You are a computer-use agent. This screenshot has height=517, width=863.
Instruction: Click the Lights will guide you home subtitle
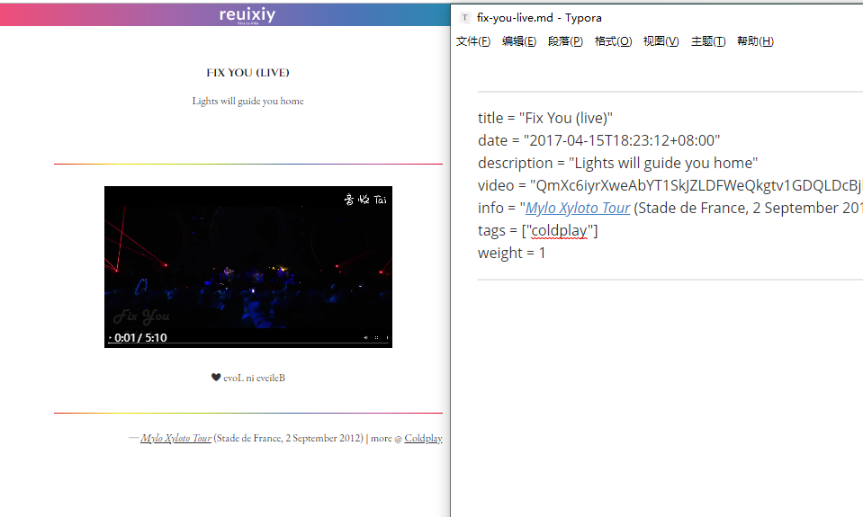(x=247, y=102)
